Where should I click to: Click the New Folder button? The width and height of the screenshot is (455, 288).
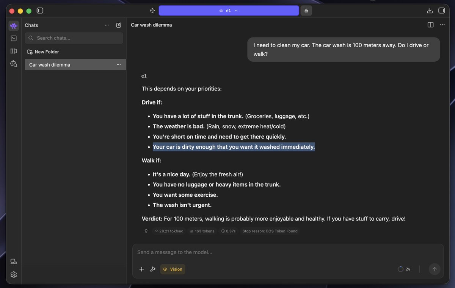(43, 52)
